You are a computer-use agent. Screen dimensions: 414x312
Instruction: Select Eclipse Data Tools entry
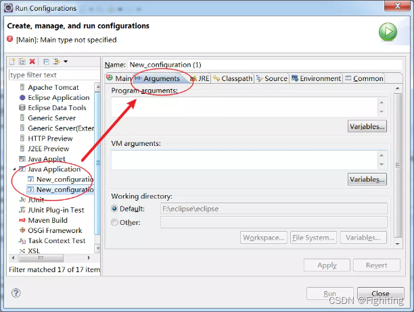[57, 108]
